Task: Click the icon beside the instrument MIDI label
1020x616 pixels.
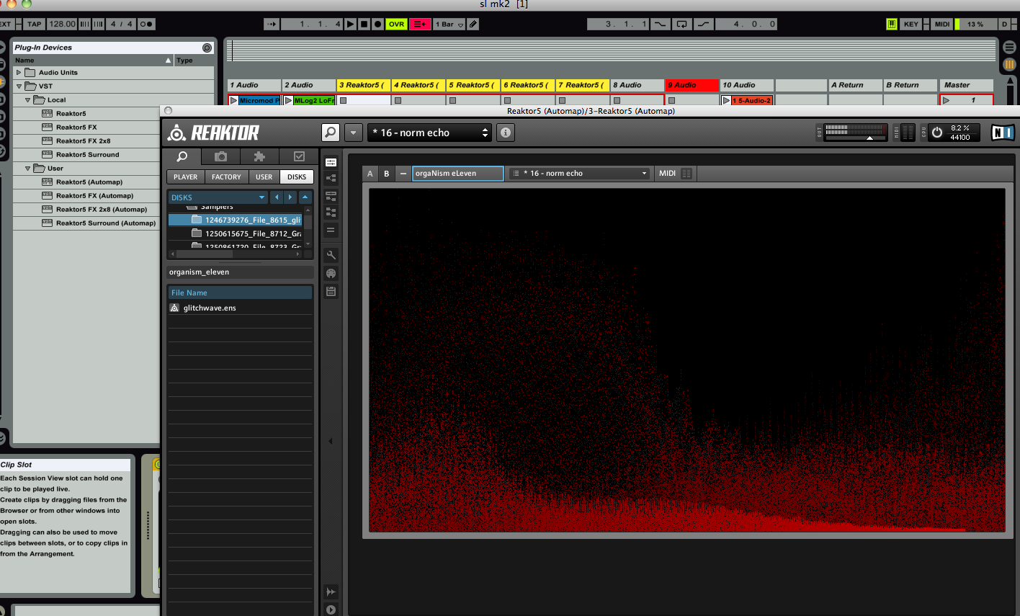Action: click(x=686, y=174)
